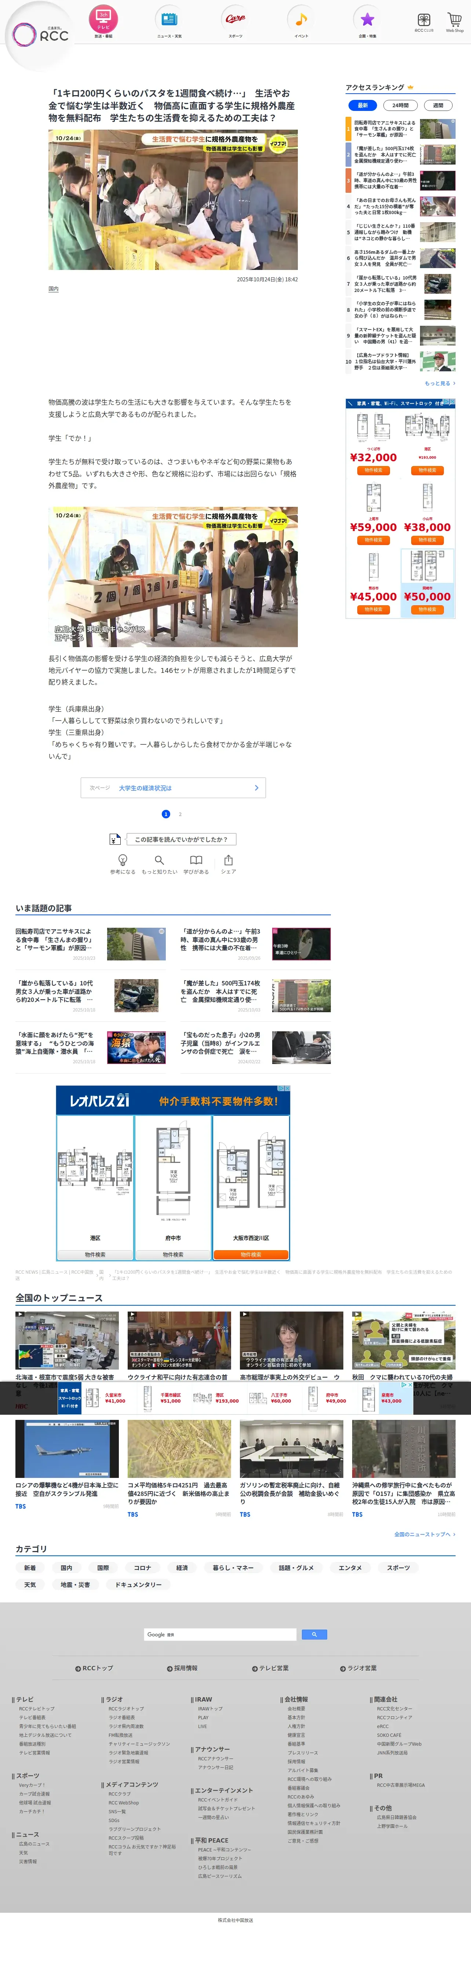Click the document icon beside article feedback prompt
This screenshot has width=471, height=1973.
click(x=115, y=839)
